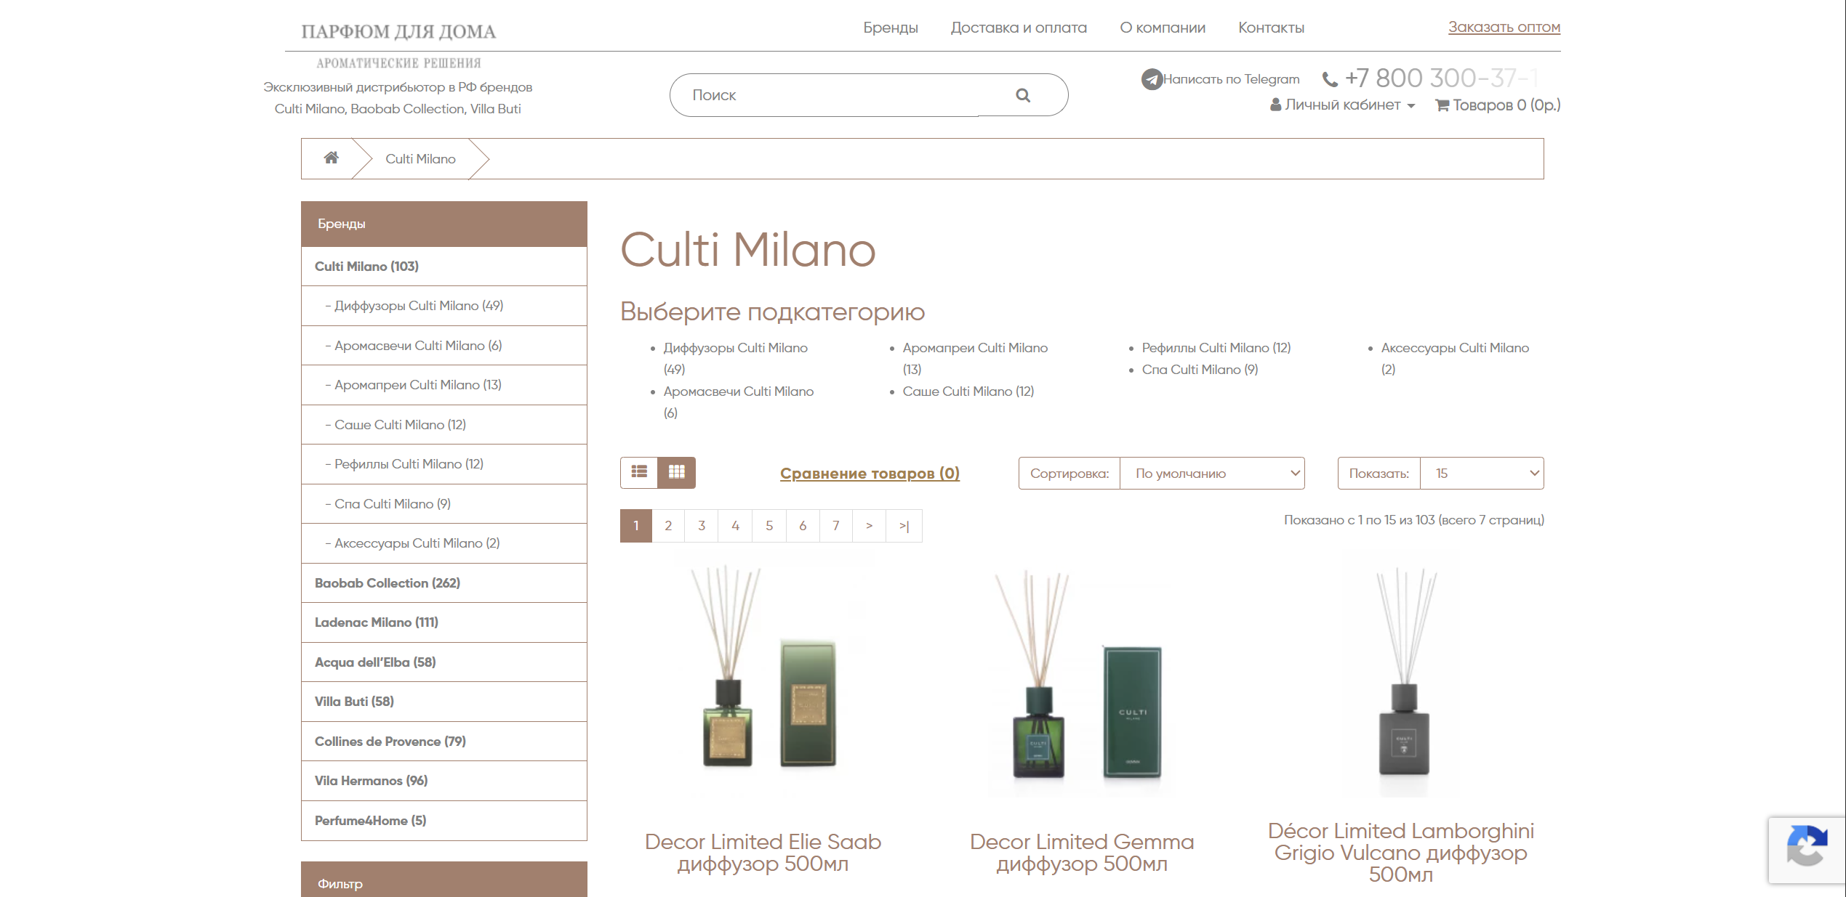Switch to grid view layout

click(x=676, y=472)
